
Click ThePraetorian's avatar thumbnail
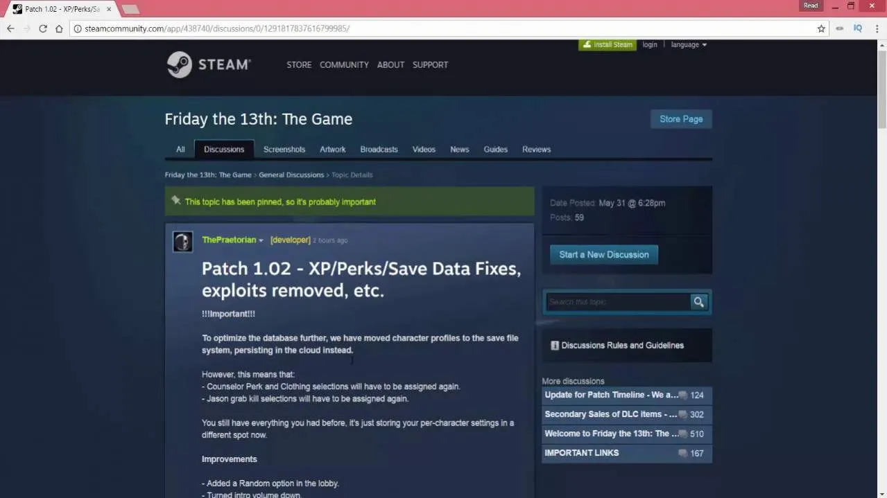[x=182, y=241]
